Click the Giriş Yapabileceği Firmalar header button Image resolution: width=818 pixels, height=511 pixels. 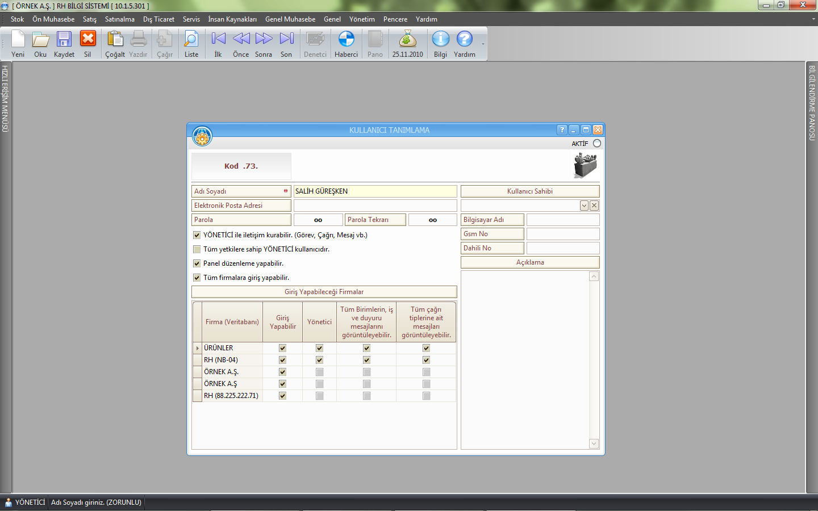click(x=324, y=292)
